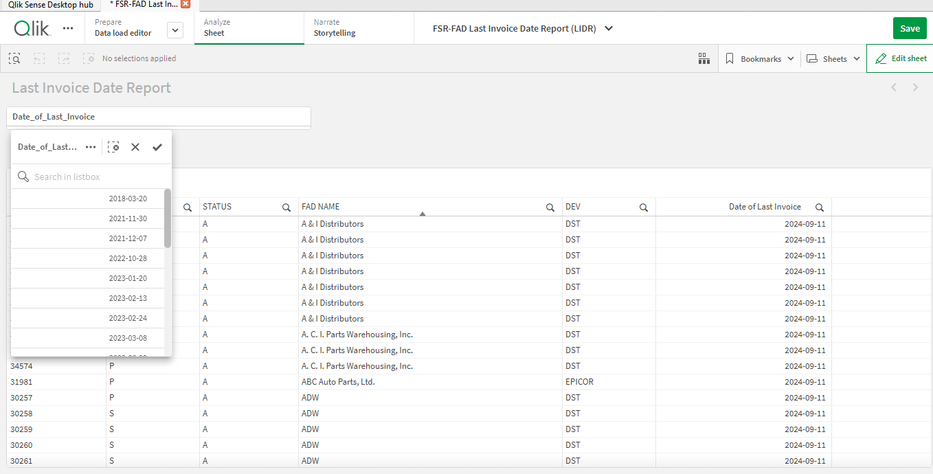
Task: Search in Date of Last Invoice column
Action: point(820,207)
